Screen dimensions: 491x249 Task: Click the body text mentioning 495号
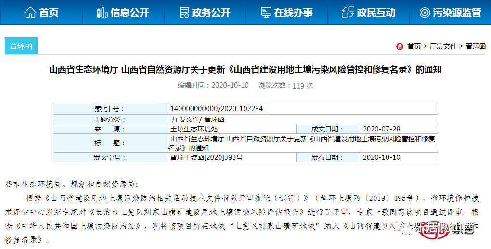(252, 198)
